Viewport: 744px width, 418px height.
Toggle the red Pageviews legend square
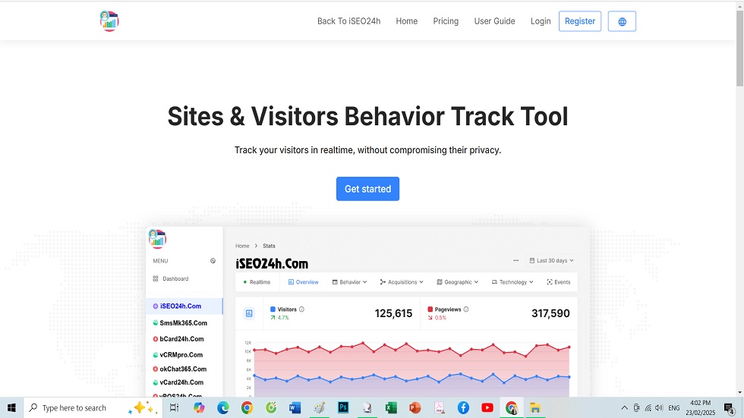tap(430, 310)
